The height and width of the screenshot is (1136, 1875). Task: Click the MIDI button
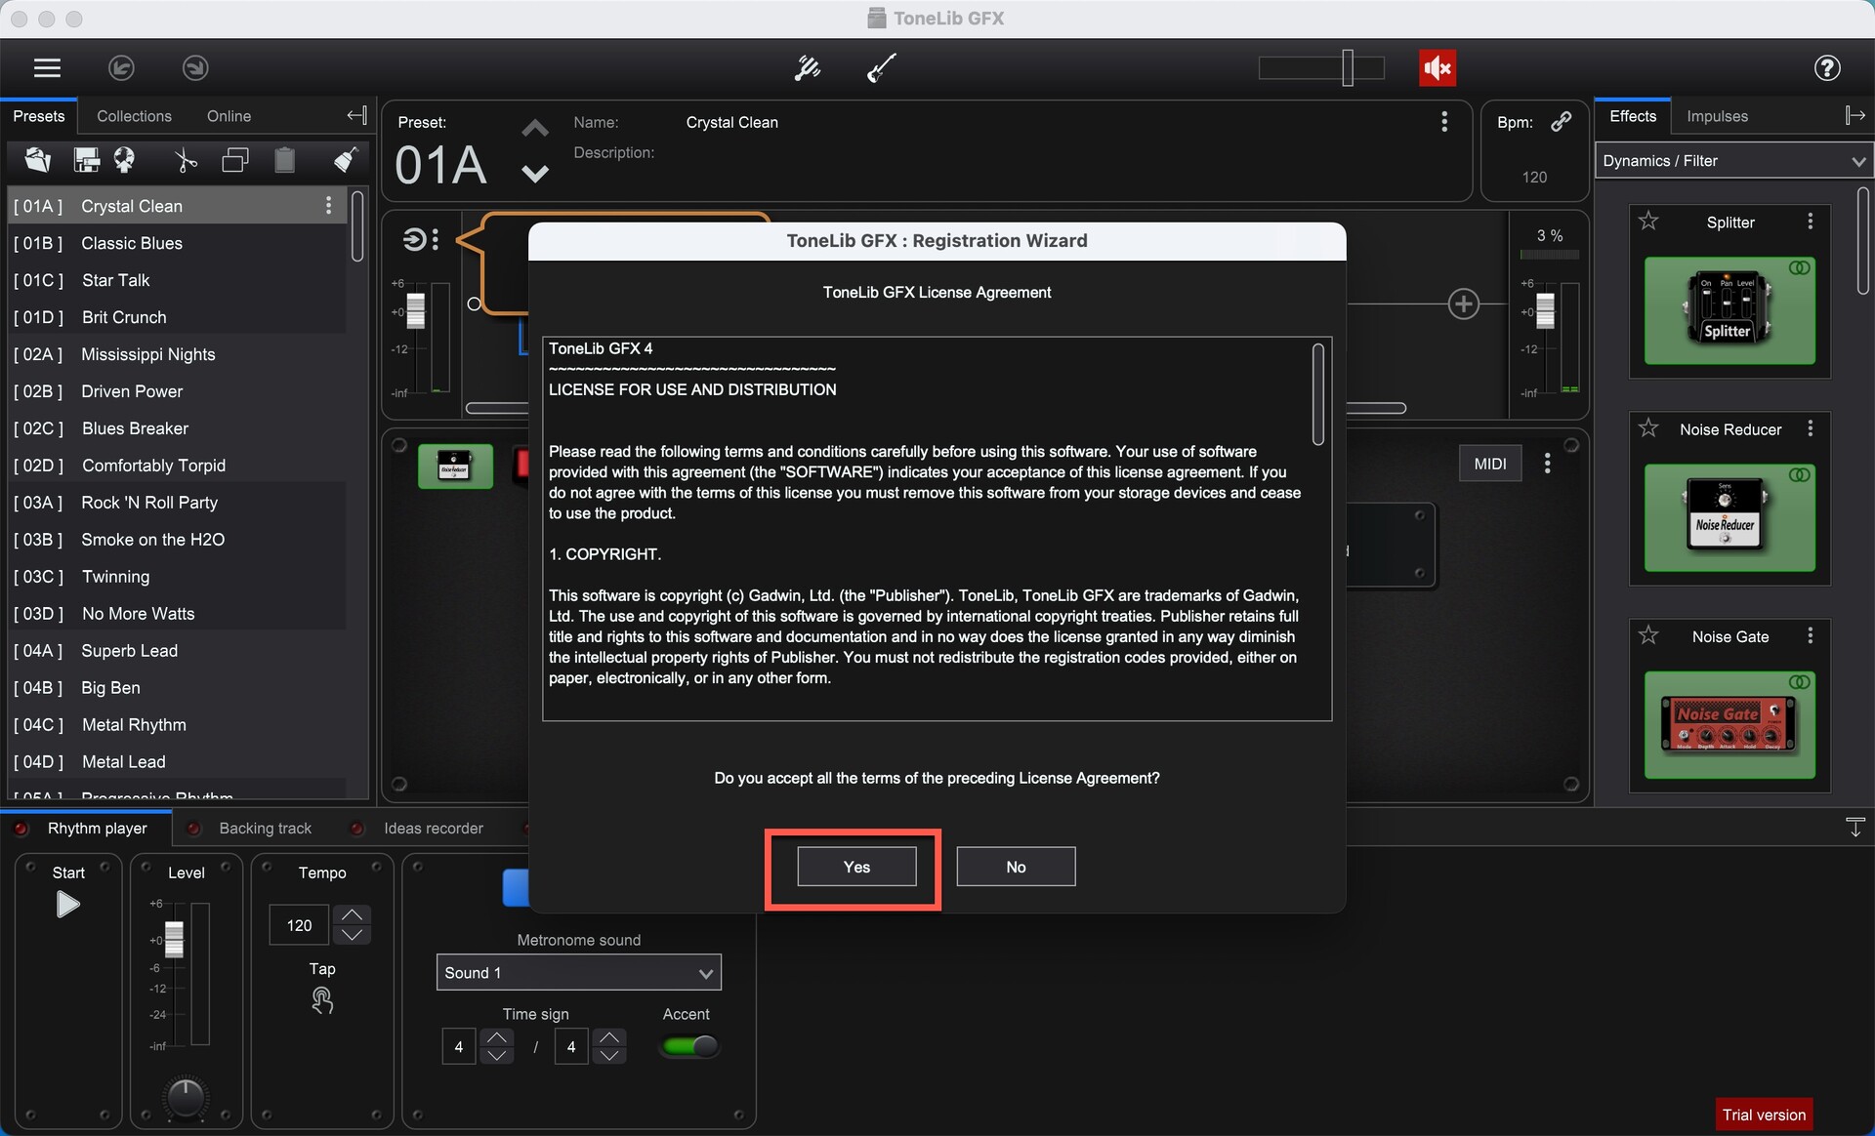[1489, 464]
